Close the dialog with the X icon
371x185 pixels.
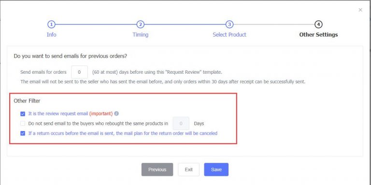point(360,10)
